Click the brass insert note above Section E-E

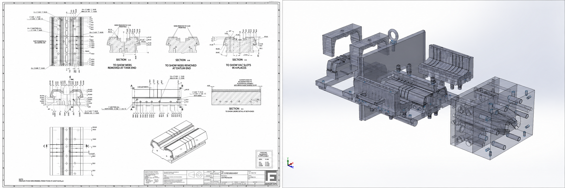pyautogui.click(x=245, y=82)
